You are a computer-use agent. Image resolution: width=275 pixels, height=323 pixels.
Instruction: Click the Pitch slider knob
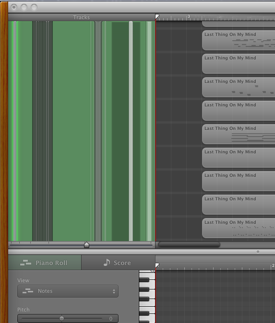(x=62, y=319)
